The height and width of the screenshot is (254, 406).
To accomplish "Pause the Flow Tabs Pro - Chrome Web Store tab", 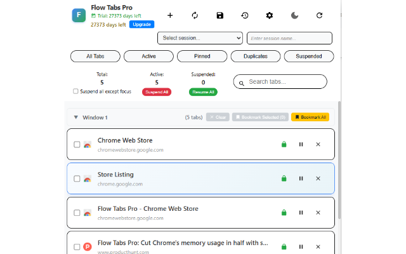I will click(x=301, y=213).
